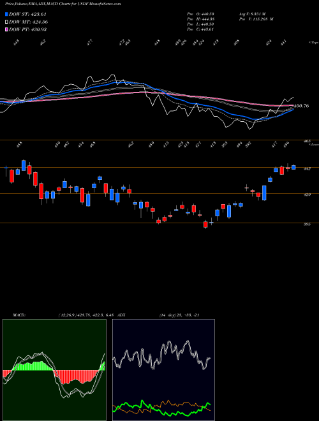The image size is (319, 421).
Task: Click the 477 top value label
Action: (90, 42)
